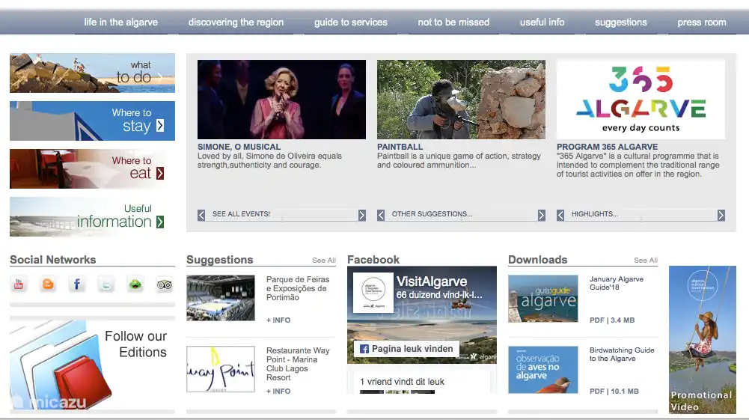Click the green frog social icon
749x420 pixels.
pos(135,284)
